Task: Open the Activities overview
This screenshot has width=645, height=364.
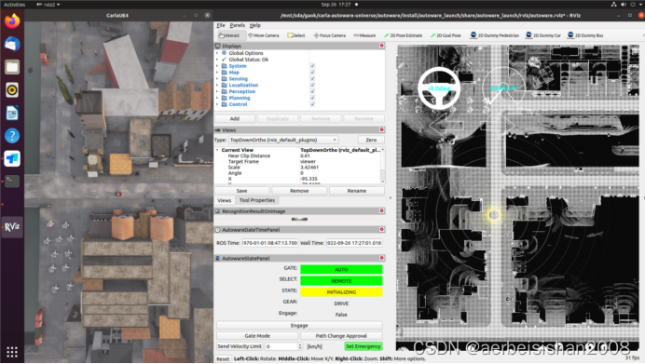Action: click(14, 4)
